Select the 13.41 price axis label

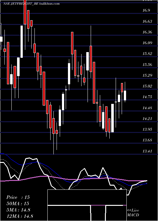[147, 151]
